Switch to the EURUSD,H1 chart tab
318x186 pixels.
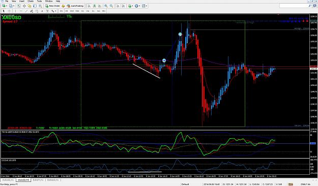(8, 180)
